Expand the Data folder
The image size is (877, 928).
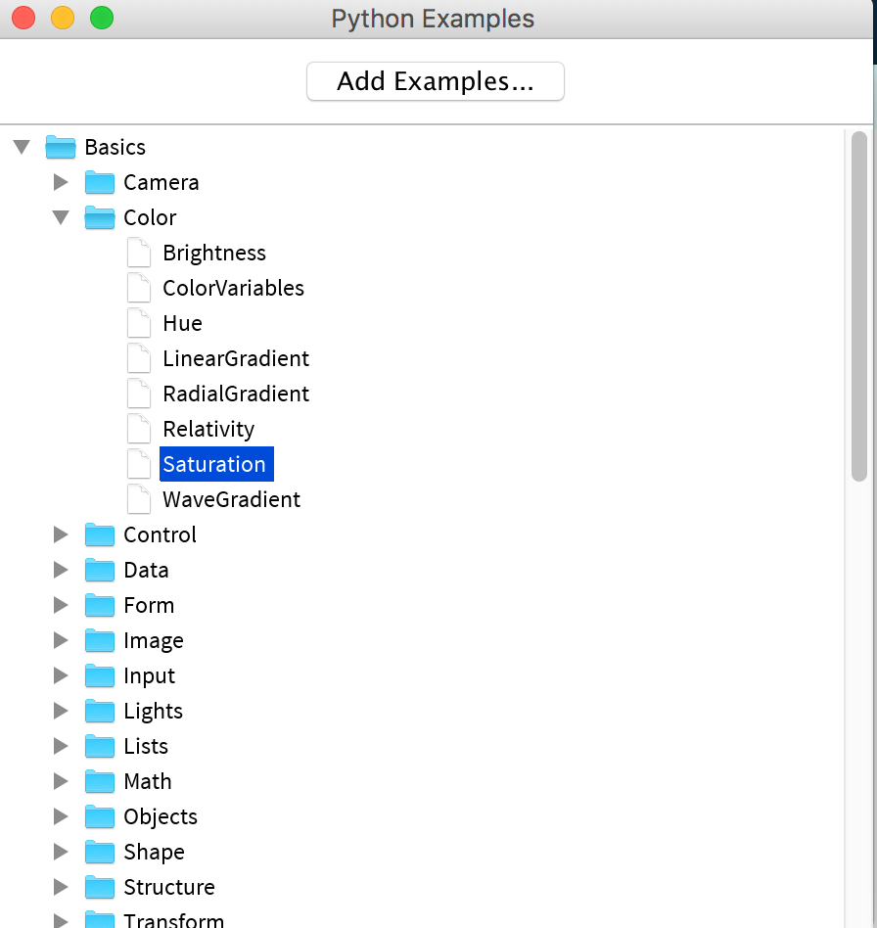[61, 570]
